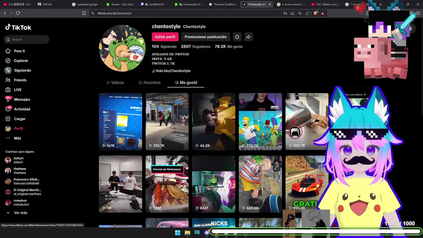Click bookmark icon in address bar
Viewport: 423px width, 238px height.
(84, 13)
